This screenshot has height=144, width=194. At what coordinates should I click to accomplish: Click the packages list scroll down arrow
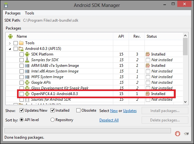(185, 102)
